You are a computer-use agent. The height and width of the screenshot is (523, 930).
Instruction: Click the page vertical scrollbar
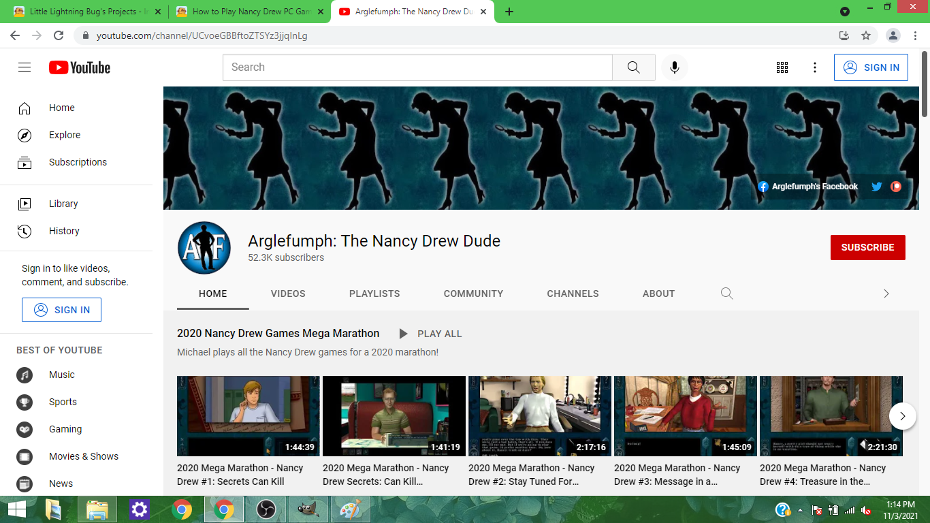(x=925, y=84)
